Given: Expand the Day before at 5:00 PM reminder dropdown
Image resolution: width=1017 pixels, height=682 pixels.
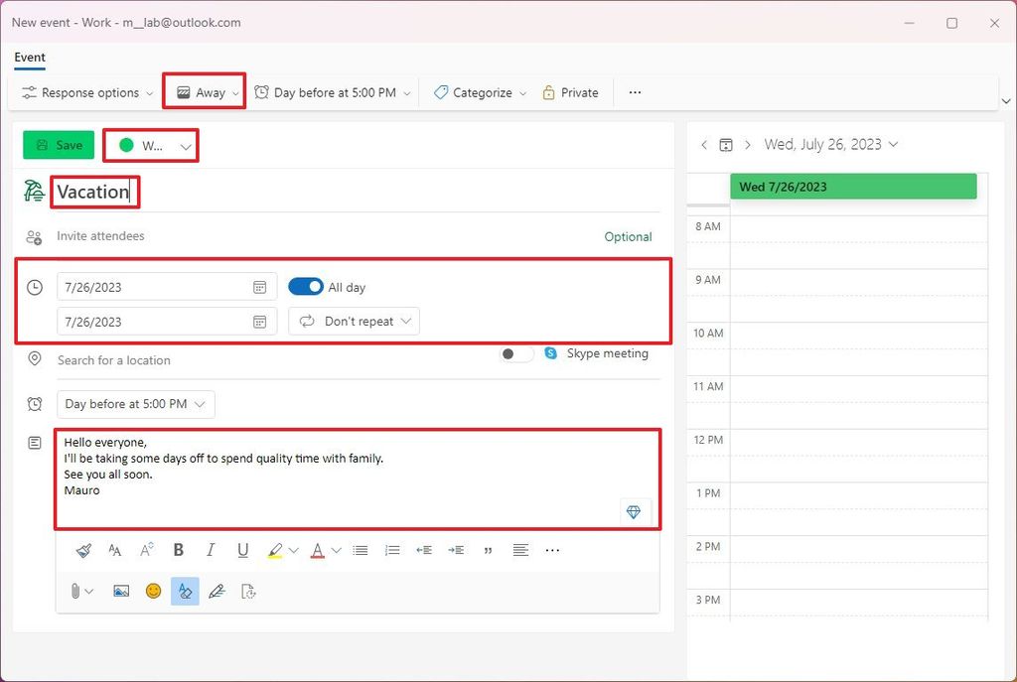Looking at the screenshot, I should 135,404.
